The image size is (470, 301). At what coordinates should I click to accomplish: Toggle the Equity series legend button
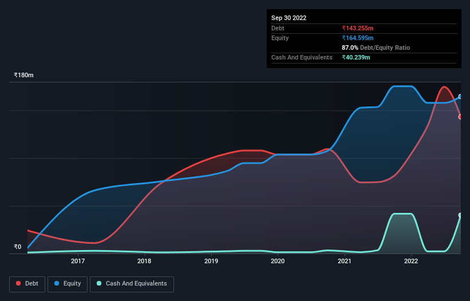click(x=68, y=284)
